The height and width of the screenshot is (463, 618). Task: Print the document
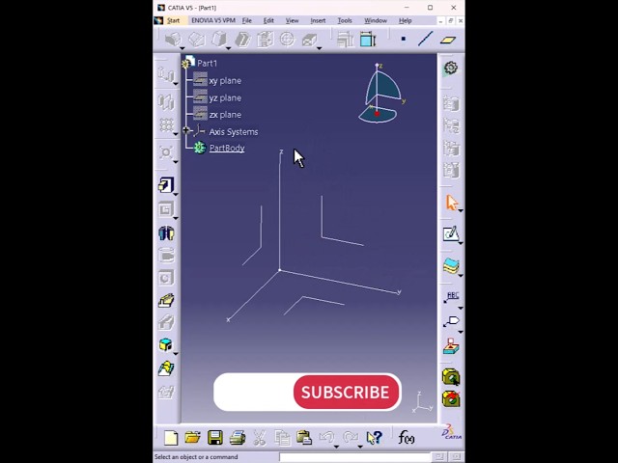[x=238, y=438]
